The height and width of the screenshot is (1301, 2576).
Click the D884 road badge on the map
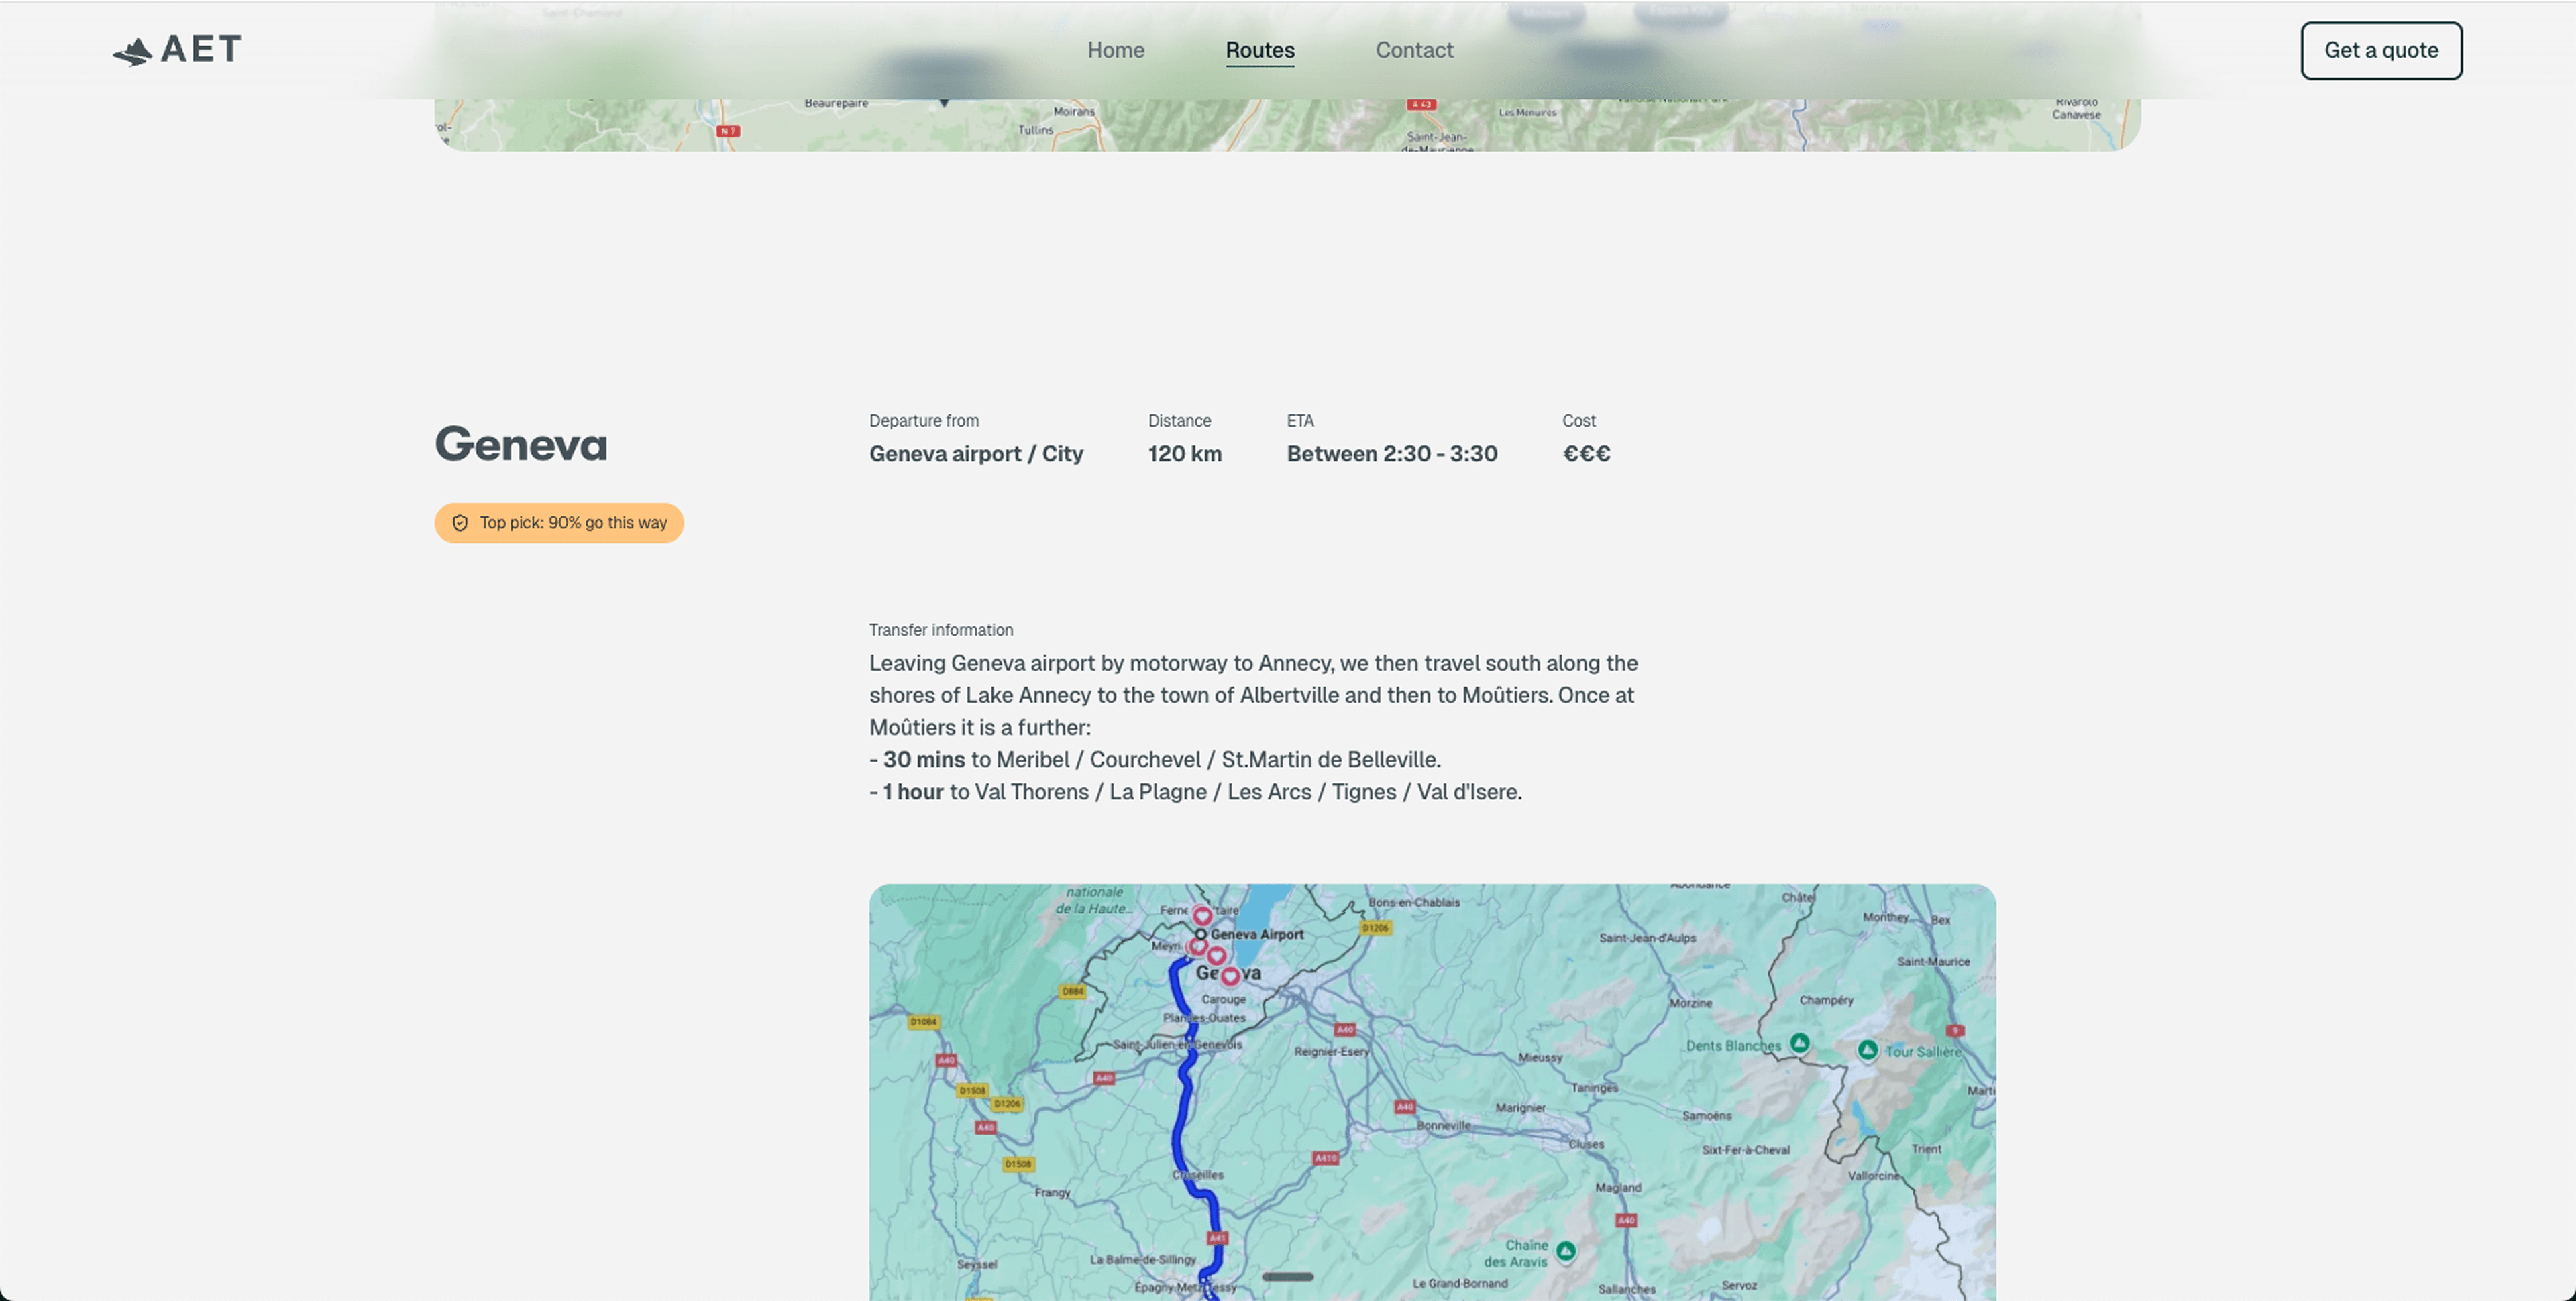(1074, 991)
